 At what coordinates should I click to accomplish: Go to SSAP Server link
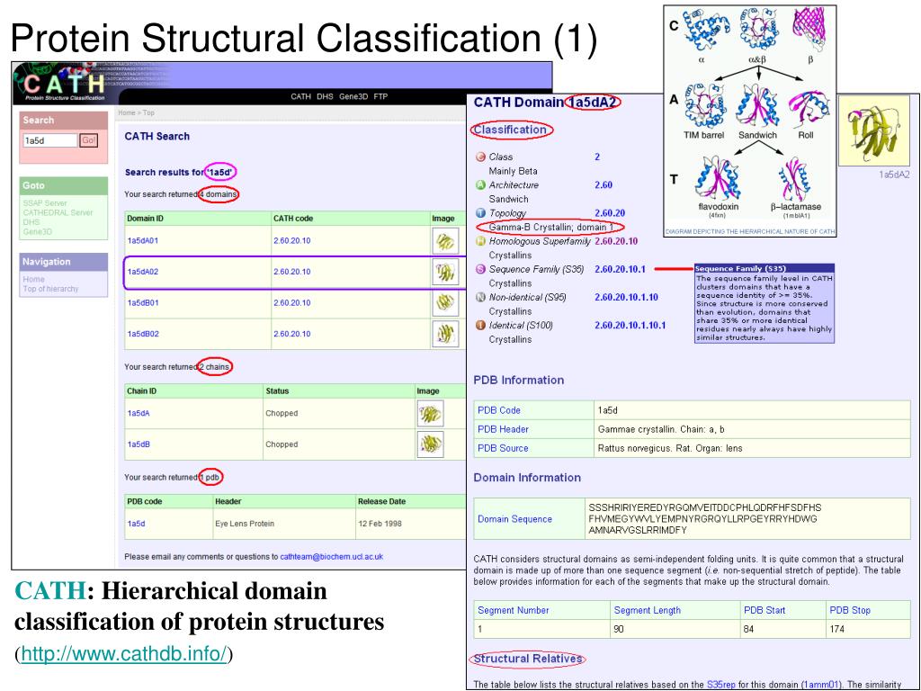pos(45,203)
